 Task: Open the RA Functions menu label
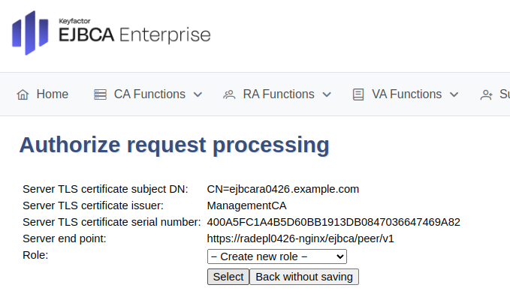coord(279,94)
